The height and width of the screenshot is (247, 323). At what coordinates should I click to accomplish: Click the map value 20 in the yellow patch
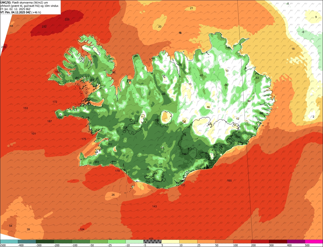click(160, 27)
